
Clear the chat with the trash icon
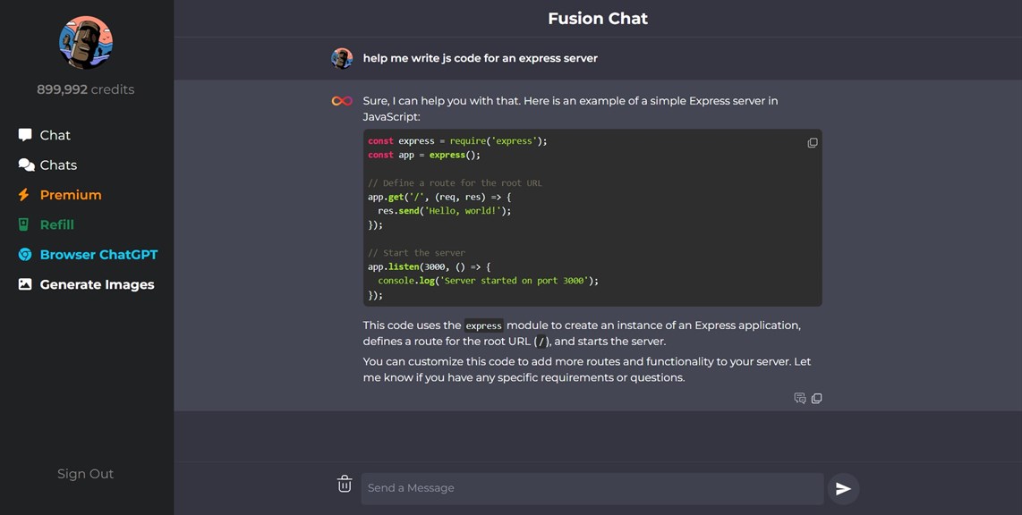345,484
